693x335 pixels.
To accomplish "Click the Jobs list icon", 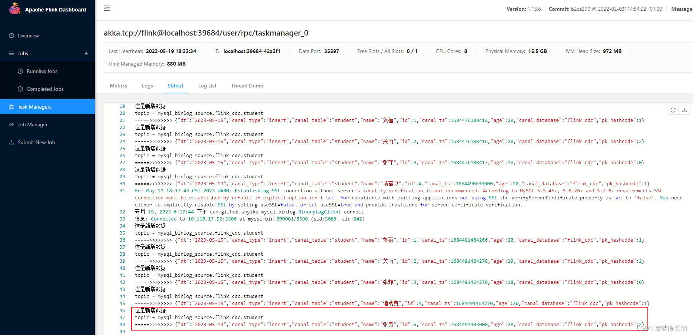I will (x=11, y=53).
